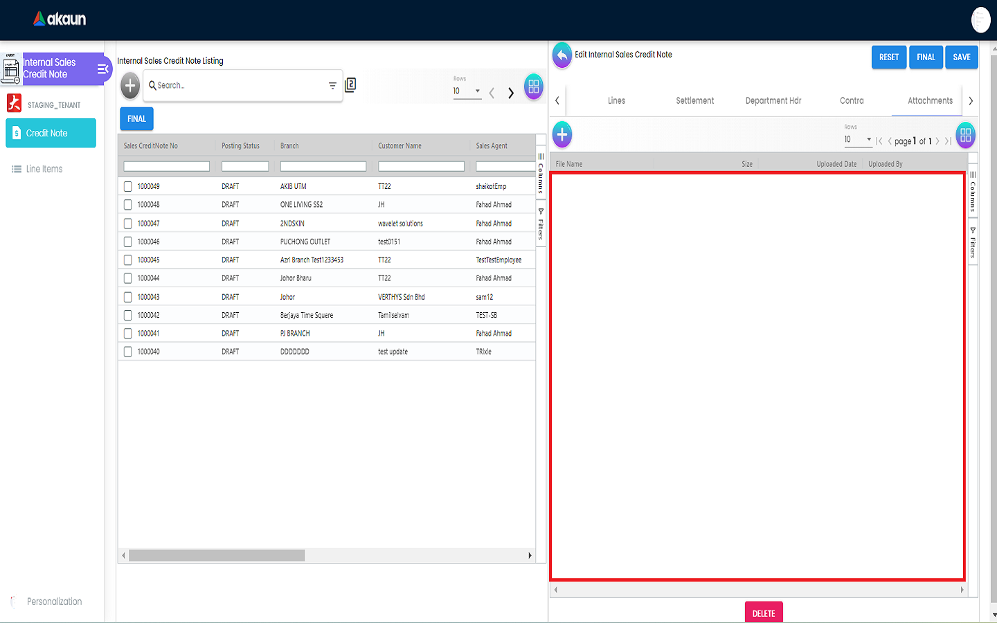997x623 pixels.
Task: Open the grid view icon in listing toolbar
Action: [533, 87]
